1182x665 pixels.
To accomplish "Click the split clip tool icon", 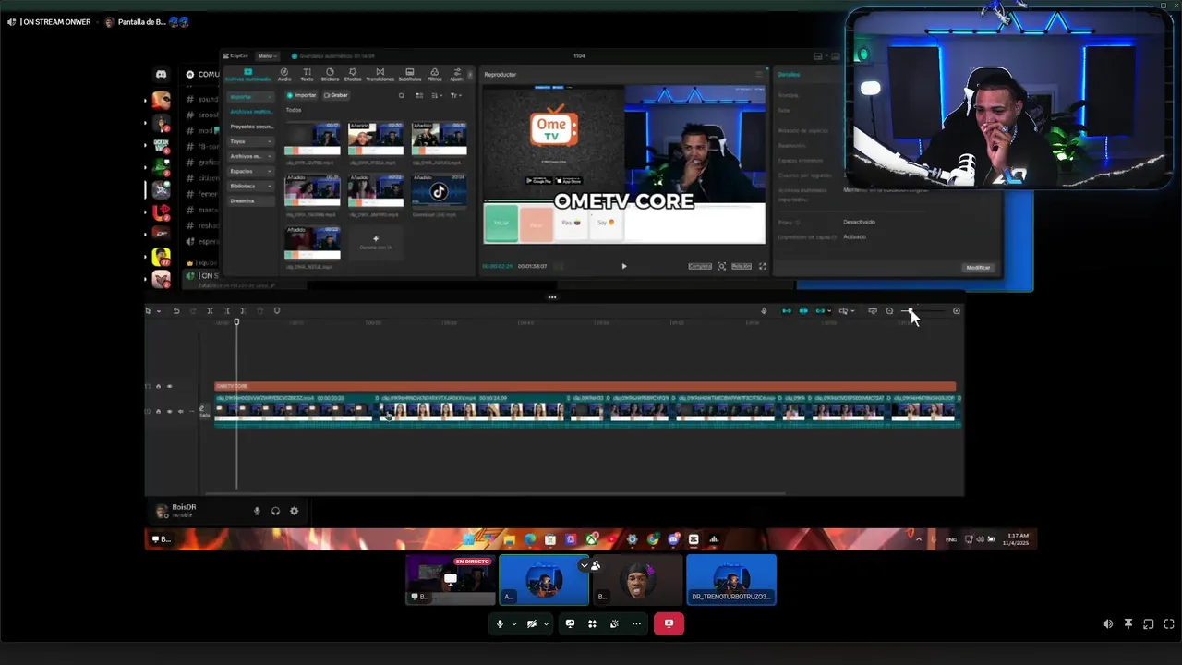I will click(210, 311).
